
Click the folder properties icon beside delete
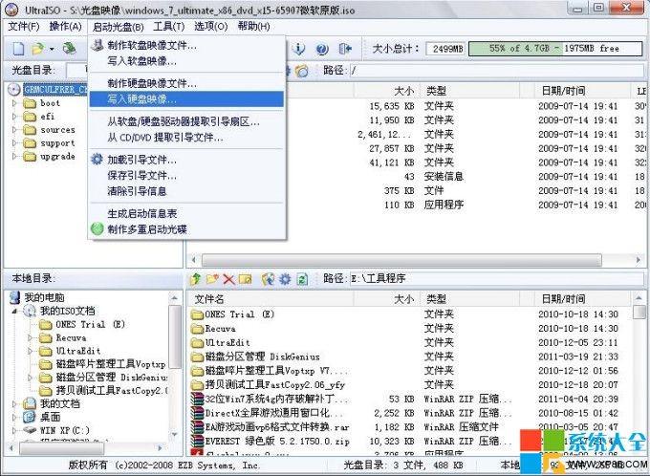click(245, 279)
